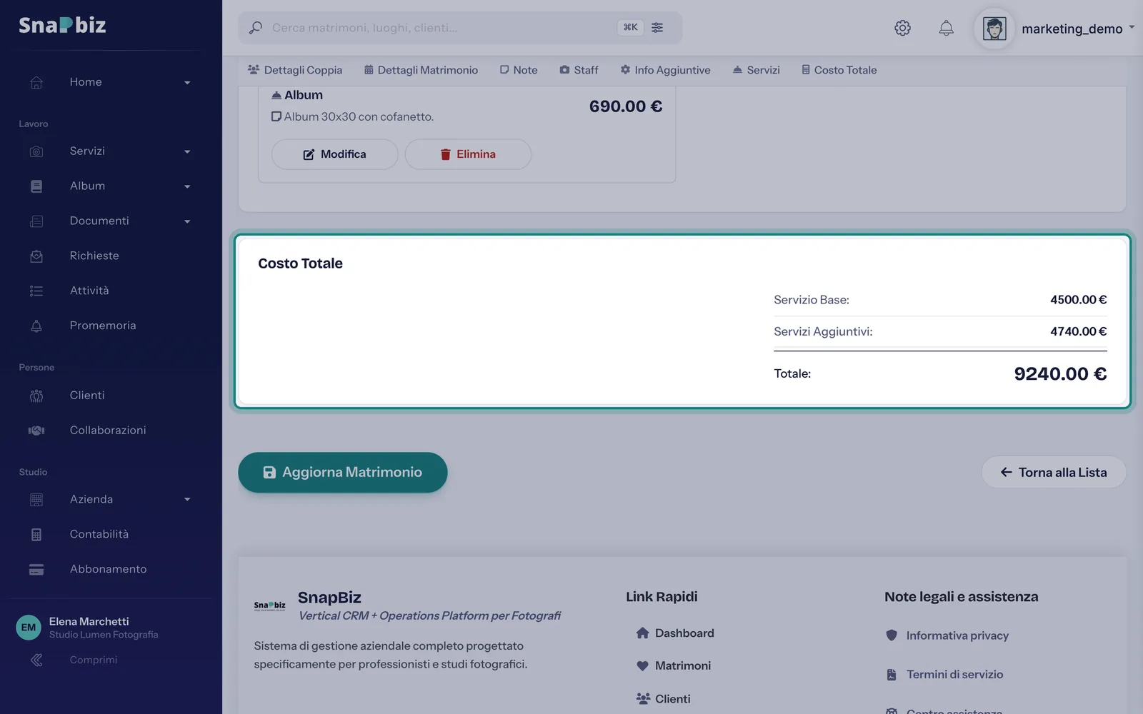Image resolution: width=1143 pixels, height=714 pixels.
Task: Go to the Servizi tab in top bar
Action: 756,70
